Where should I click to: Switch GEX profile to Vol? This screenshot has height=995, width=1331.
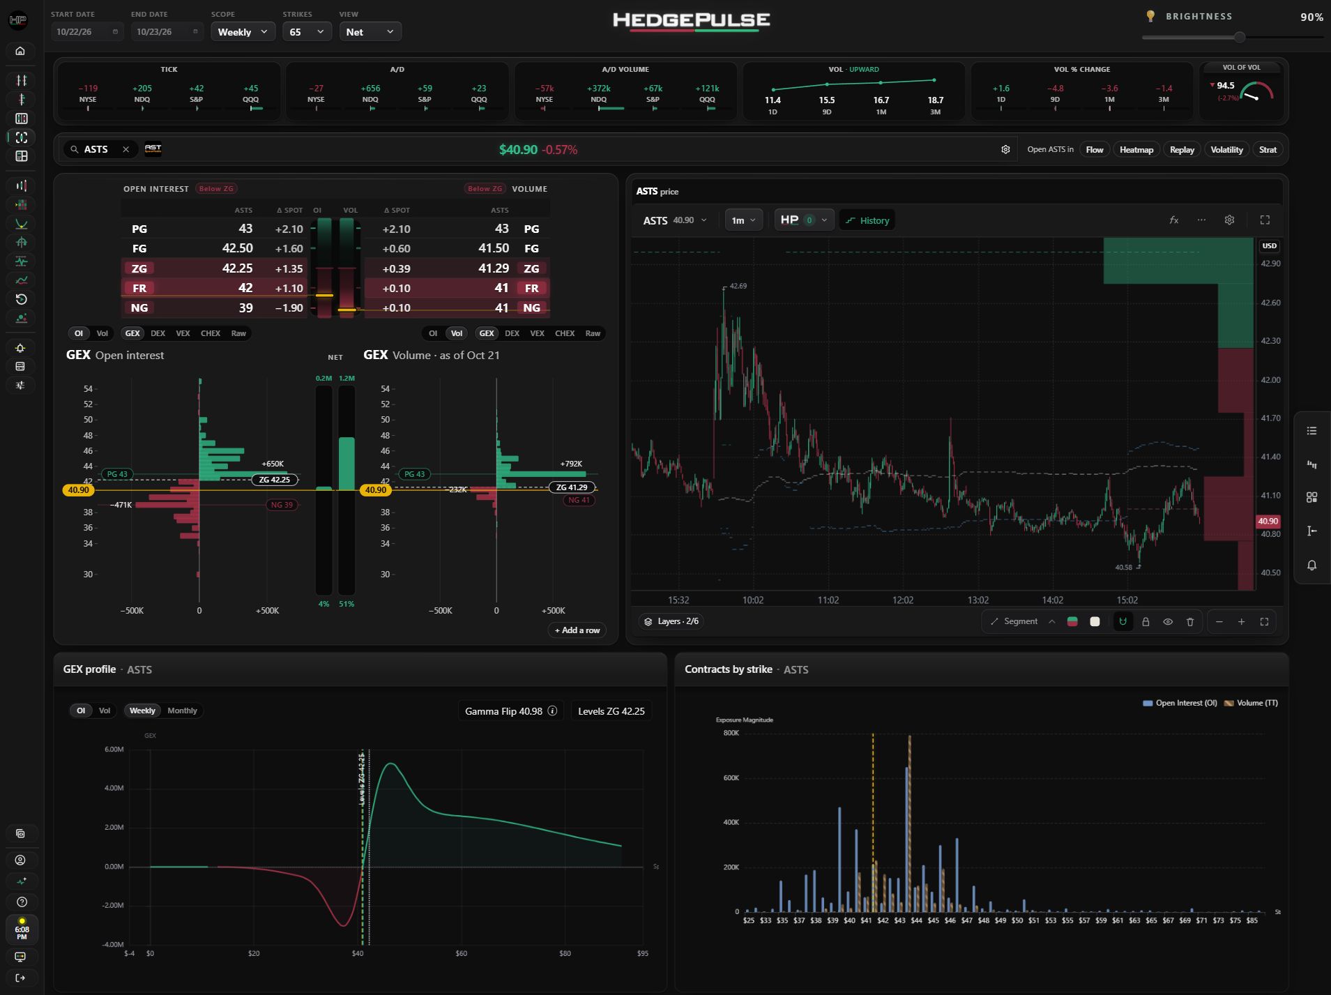pos(105,711)
